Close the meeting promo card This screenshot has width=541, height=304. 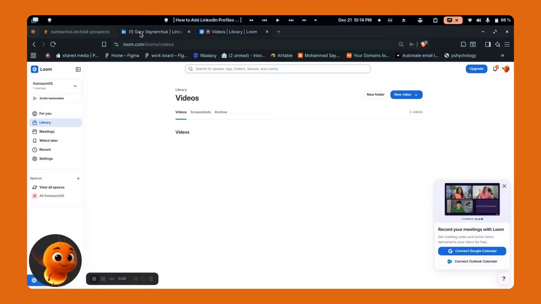[x=504, y=186]
